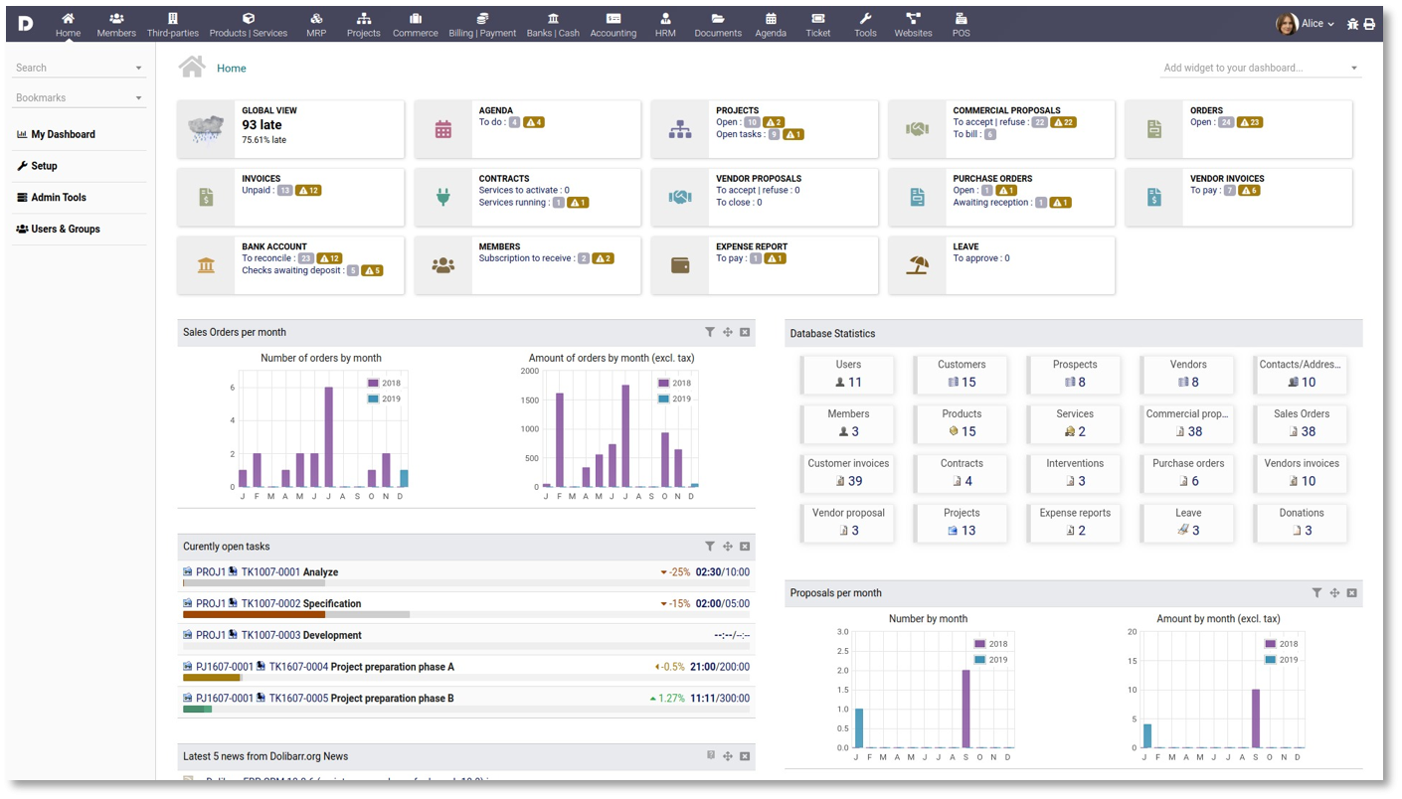Open the Agenda calendar module

click(x=771, y=25)
